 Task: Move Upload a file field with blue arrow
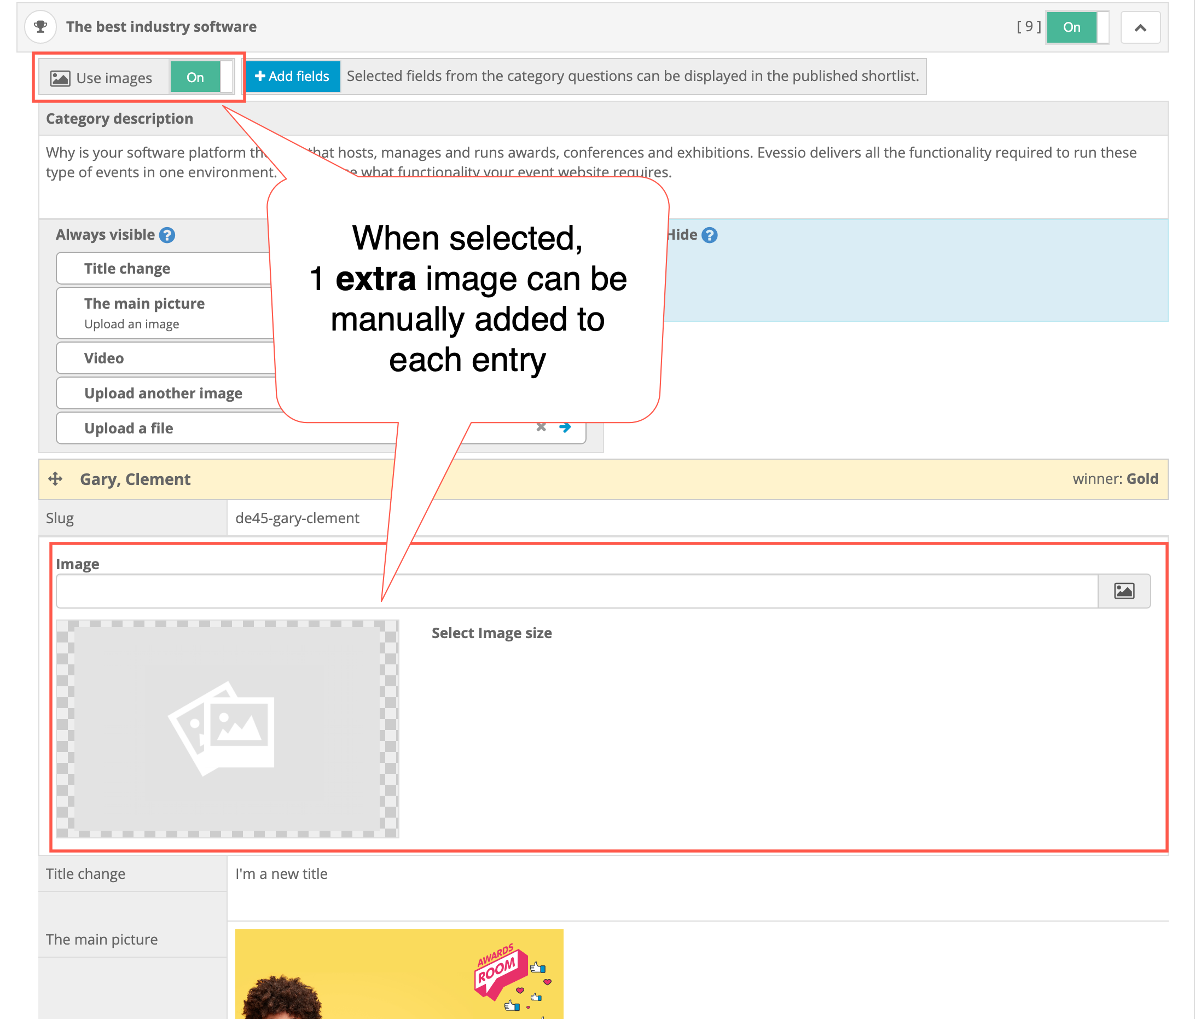565,427
